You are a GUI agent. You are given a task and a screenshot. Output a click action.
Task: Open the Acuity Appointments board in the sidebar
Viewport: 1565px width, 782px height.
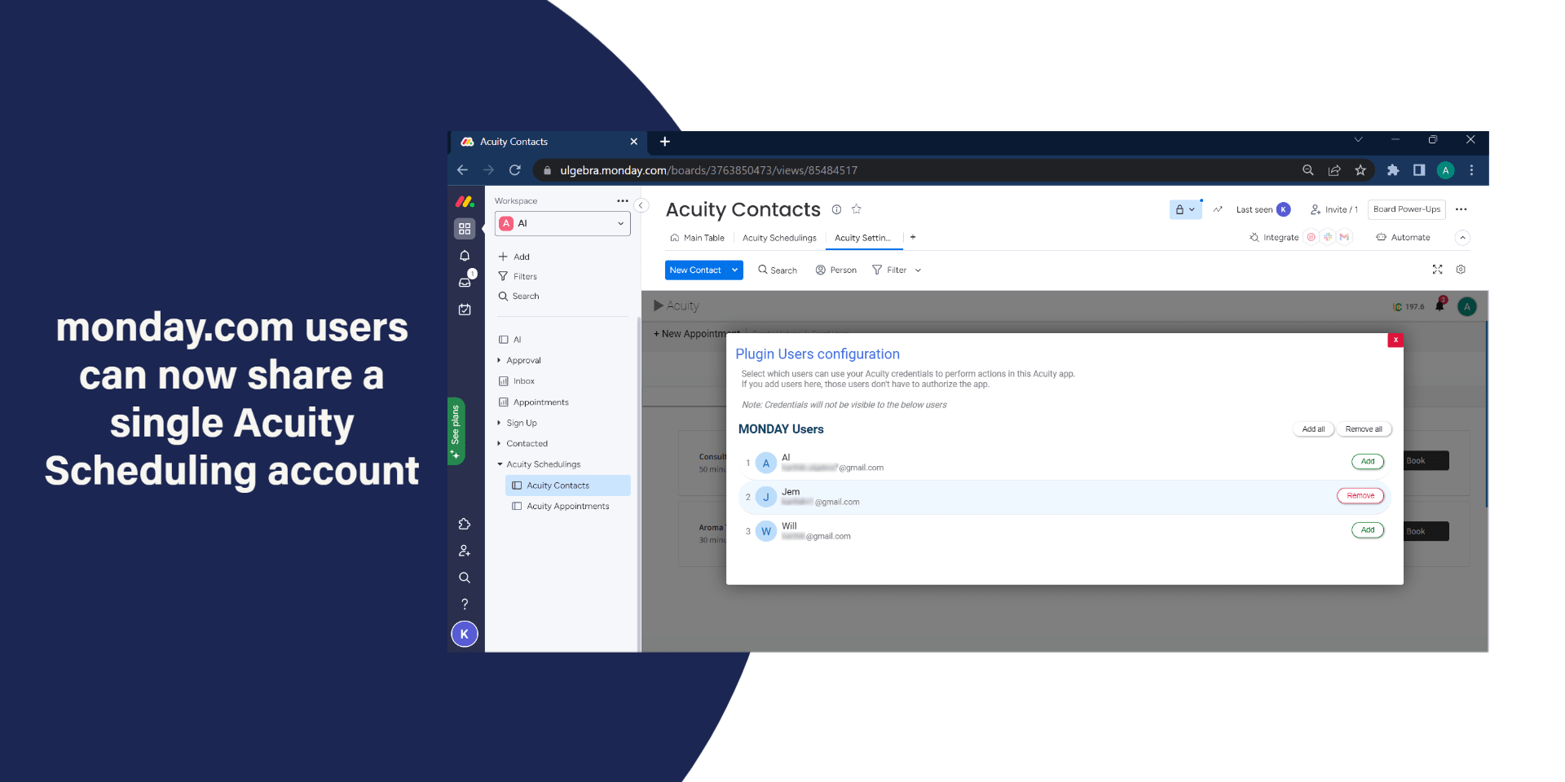point(568,507)
